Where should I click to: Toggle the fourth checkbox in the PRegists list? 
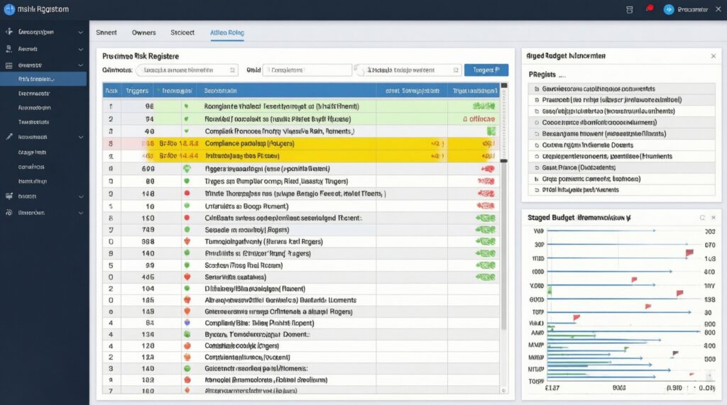pos(535,122)
